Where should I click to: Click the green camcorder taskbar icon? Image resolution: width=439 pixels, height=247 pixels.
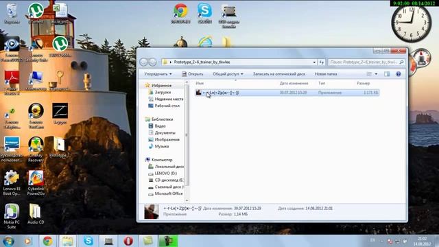tap(168, 241)
